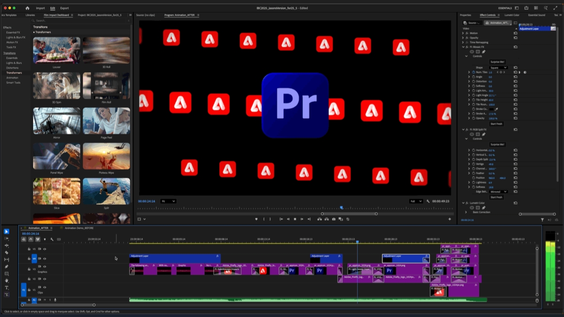Click the Stroke Color black swatch

pyautogui.click(x=490, y=109)
